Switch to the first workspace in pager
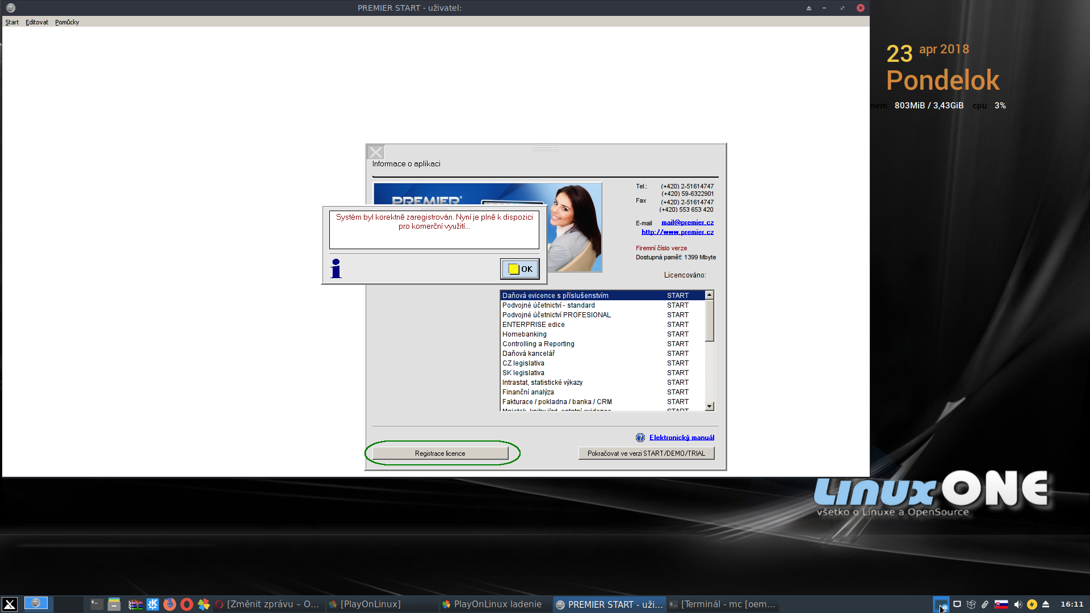Screen dimensions: 1090x613 36,603
